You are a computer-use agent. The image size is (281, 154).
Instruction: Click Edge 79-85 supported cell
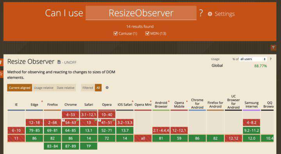point(34,130)
